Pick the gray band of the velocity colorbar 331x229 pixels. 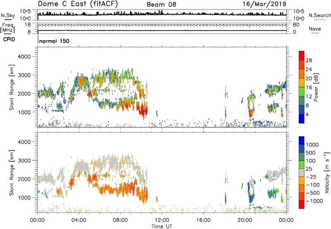click(302, 173)
